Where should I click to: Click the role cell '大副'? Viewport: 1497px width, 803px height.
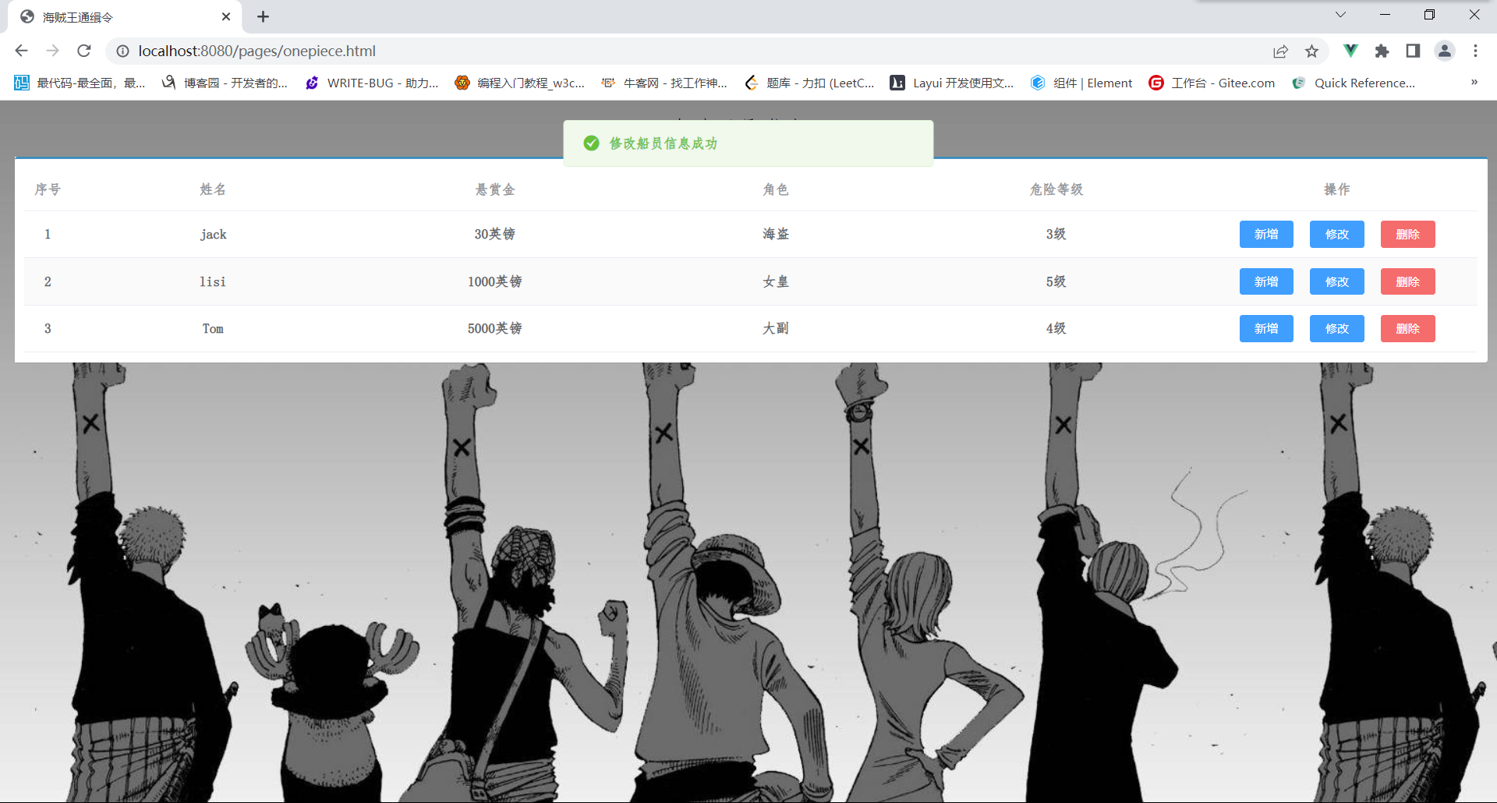pos(776,328)
